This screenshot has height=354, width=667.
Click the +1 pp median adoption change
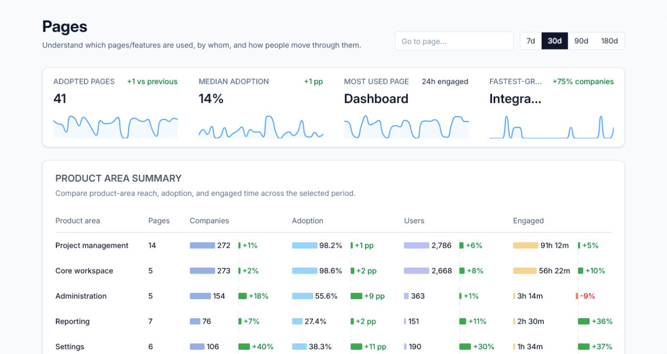click(313, 82)
